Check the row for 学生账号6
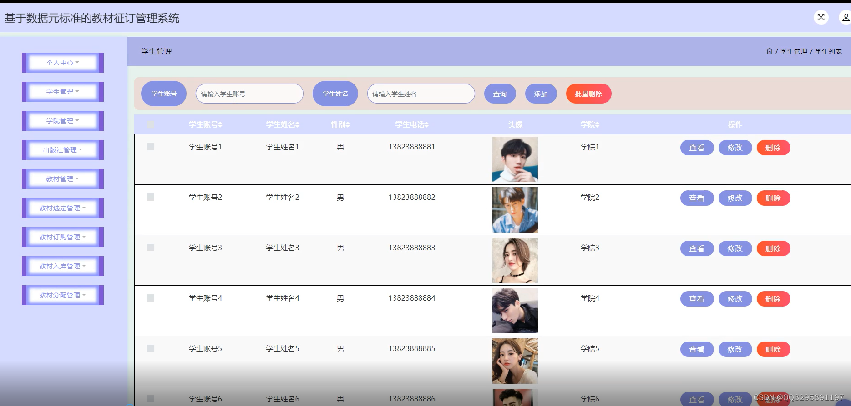The image size is (851, 406). [x=151, y=399]
